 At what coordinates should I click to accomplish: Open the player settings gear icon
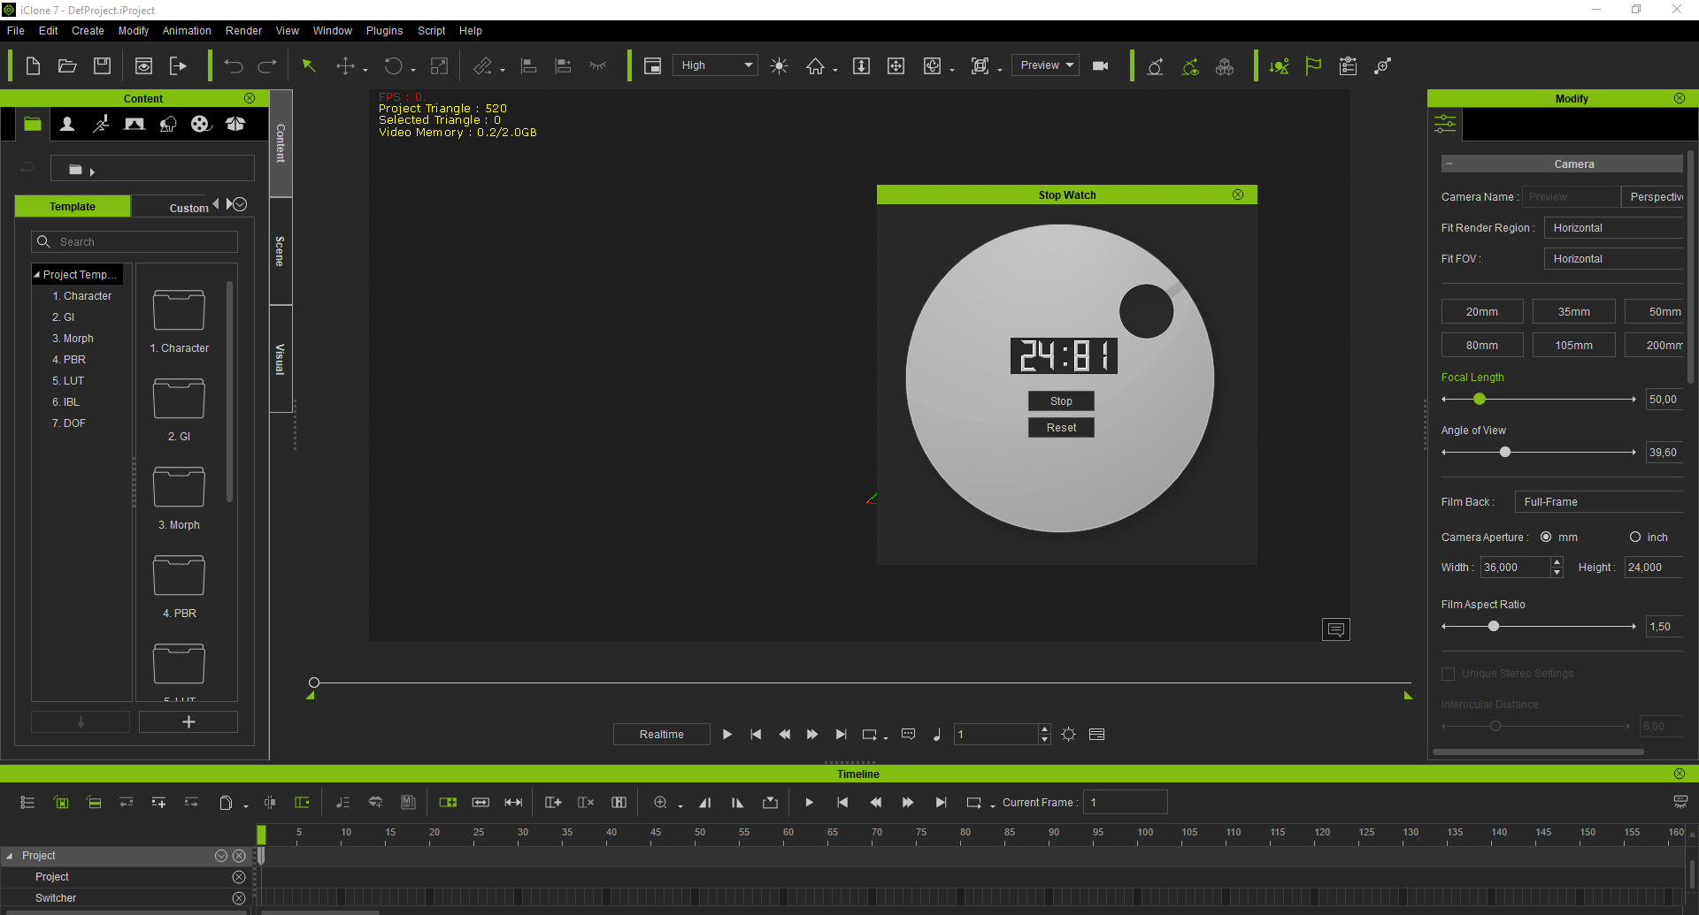pyautogui.click(x=1069, y=735)
